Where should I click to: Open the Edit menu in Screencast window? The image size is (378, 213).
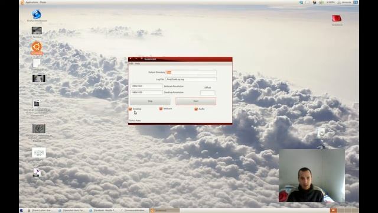pos(131,63)
